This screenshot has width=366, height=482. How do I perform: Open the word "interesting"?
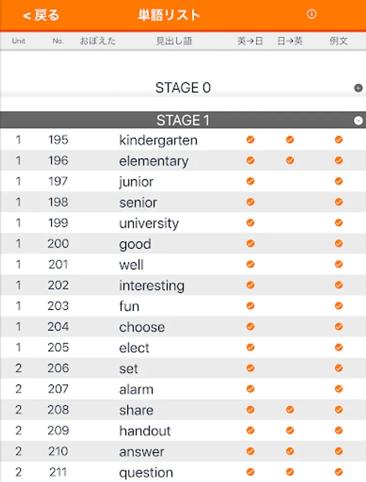[x=151, y=285]
